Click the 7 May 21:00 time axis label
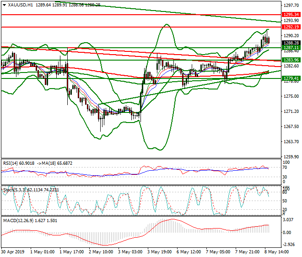Viewport: 302px width, 257px height. click(247, 252)
